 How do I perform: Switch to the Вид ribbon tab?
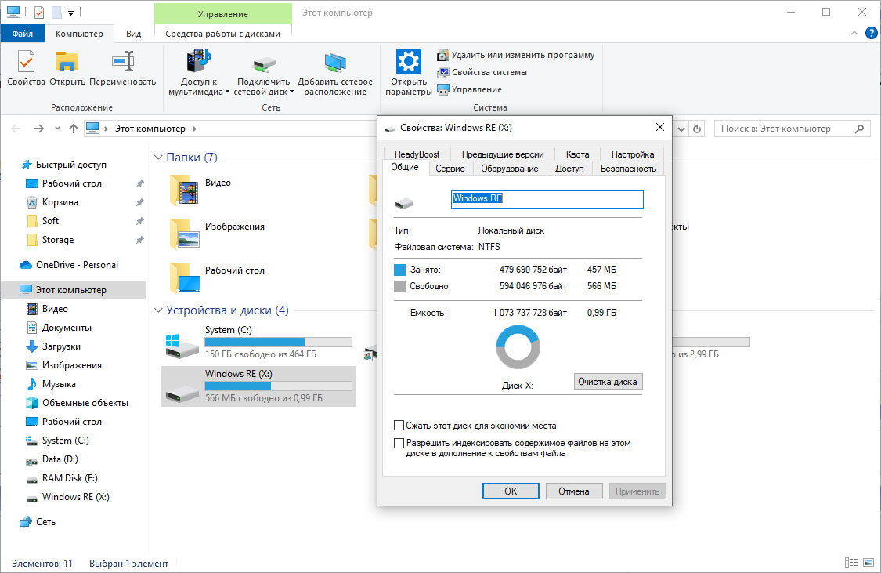pyautogui.click(x=133, y=34)
